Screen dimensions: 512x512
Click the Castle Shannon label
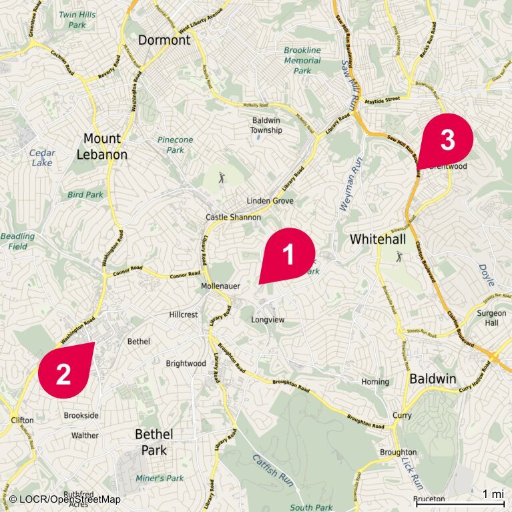click(x=233, y=217)
